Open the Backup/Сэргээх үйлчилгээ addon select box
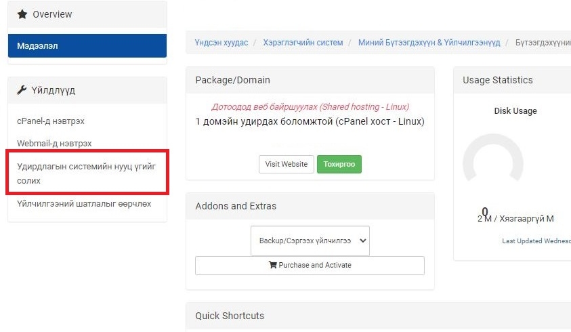The image size is (571, 332). pyautogui.click(x=310, y=241)
